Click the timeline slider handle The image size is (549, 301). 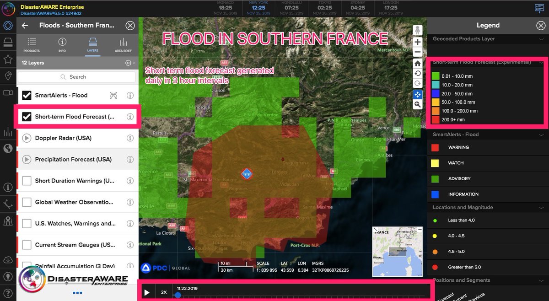pyautogui.click(x=178, y=296)
